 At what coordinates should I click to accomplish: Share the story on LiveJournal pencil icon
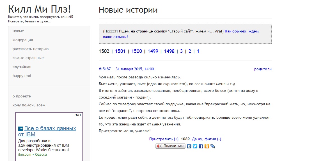(x=213, y=146)
